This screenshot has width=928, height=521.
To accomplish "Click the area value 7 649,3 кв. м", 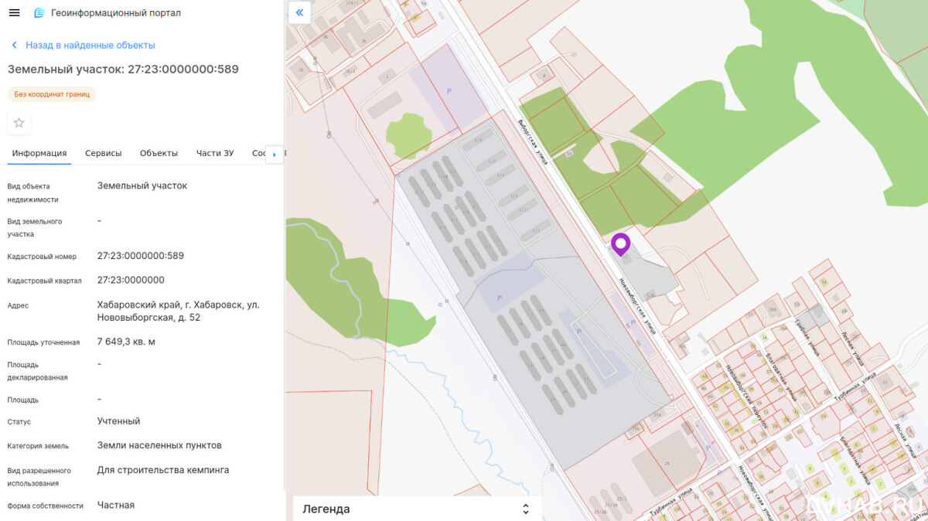I will [x=126, y=342].
